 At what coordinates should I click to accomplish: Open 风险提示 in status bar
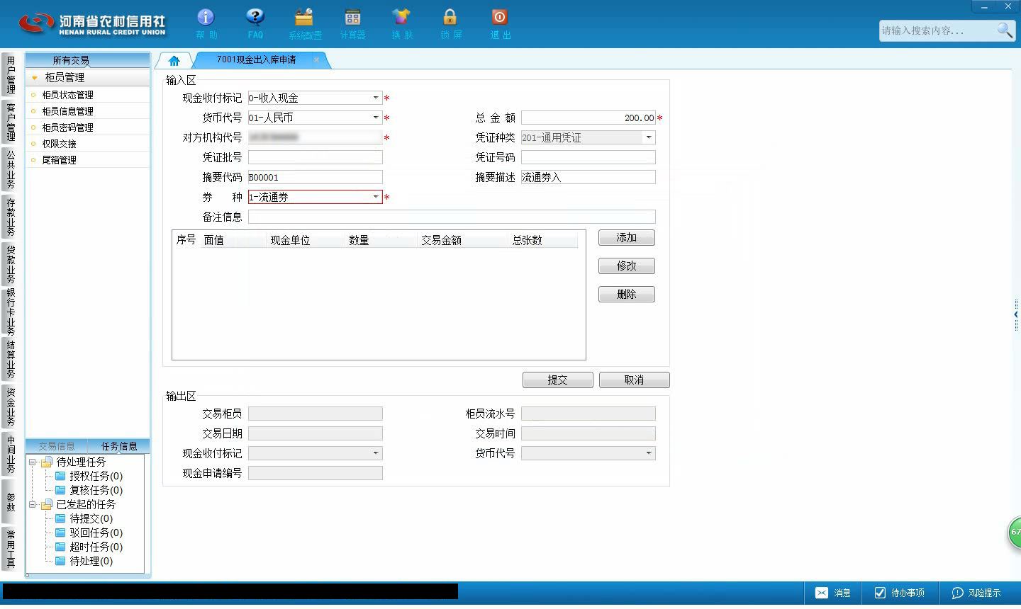(976, 593)
